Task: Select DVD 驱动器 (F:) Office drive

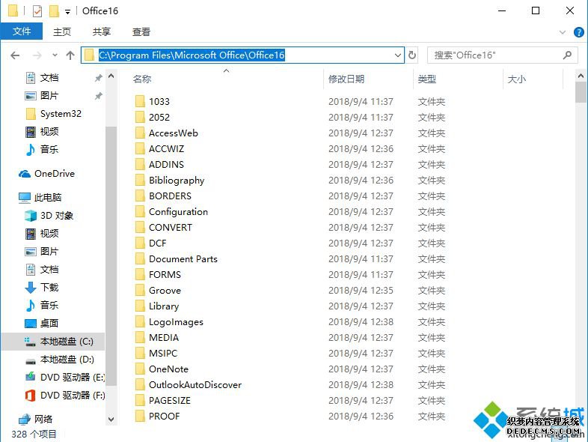Action: point(72,396)
